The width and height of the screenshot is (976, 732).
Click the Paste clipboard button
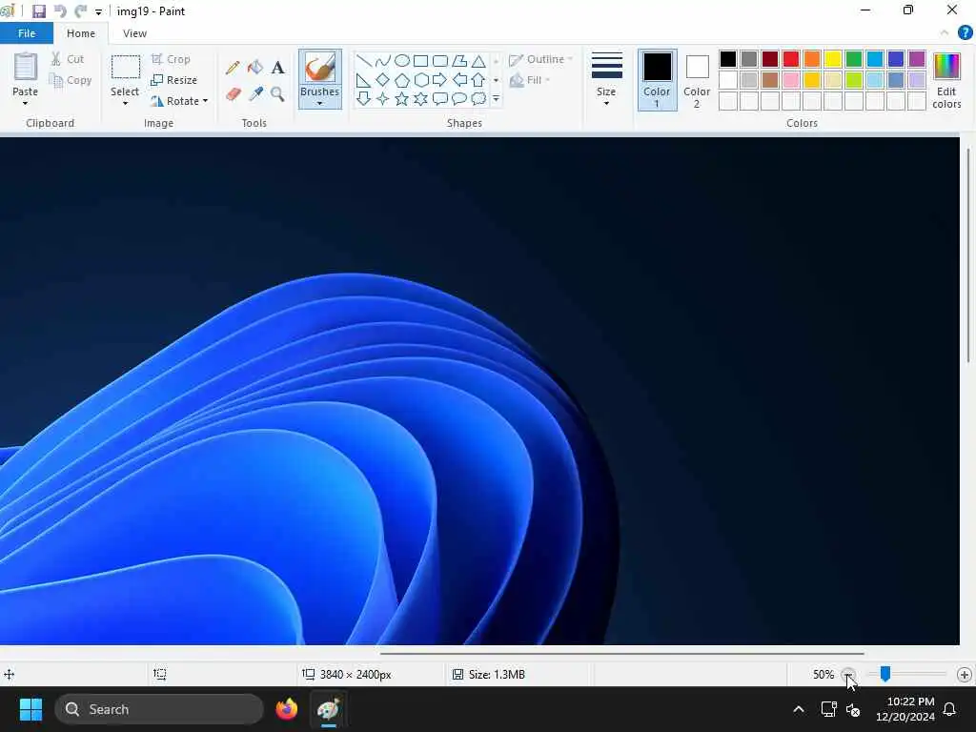tap(26, 67)
